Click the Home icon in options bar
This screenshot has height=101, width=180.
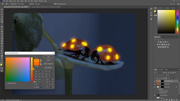tap(3, 4)
